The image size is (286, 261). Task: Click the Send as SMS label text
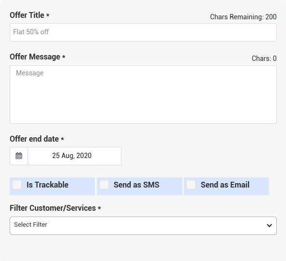(136, 185)
